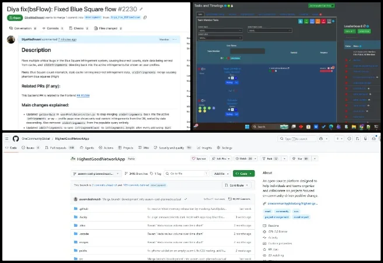Open the GitHub hamburger navigation menu
Image resolution: width=383 pixels, height=263 pixels.
(7, 139)
